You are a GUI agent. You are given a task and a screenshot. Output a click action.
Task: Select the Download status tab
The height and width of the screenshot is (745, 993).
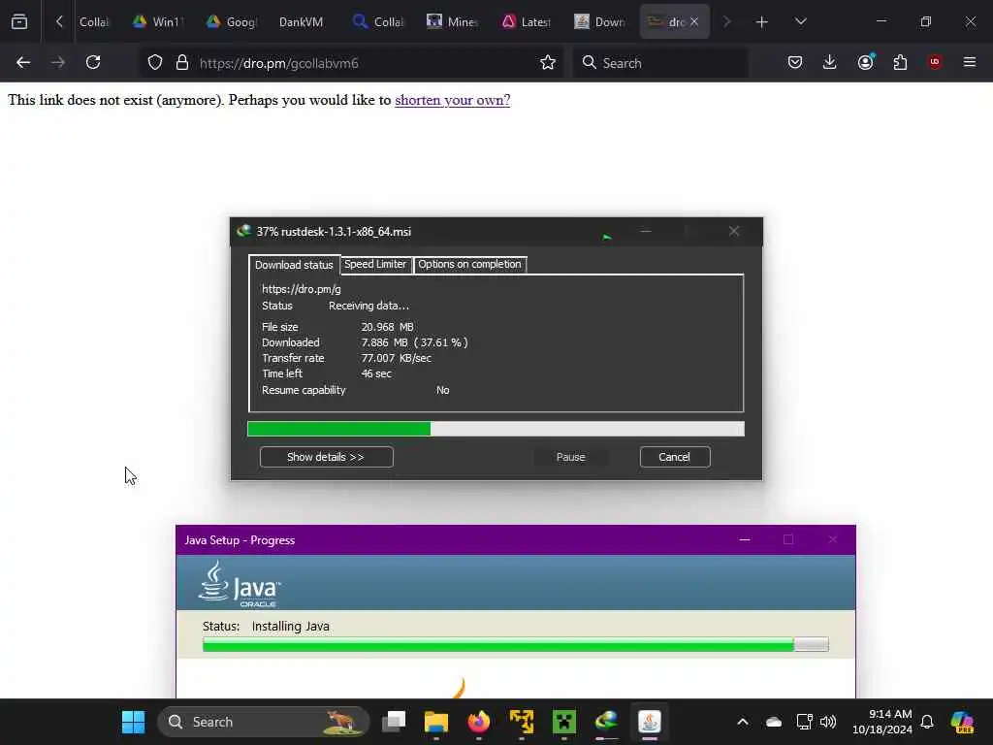tap(294, 265)
